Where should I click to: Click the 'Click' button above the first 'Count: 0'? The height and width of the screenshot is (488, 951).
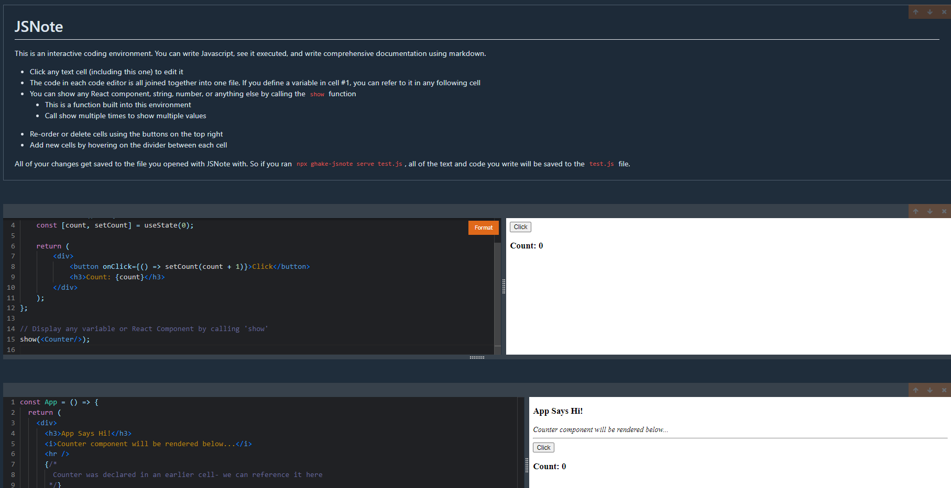pos(520,227)
